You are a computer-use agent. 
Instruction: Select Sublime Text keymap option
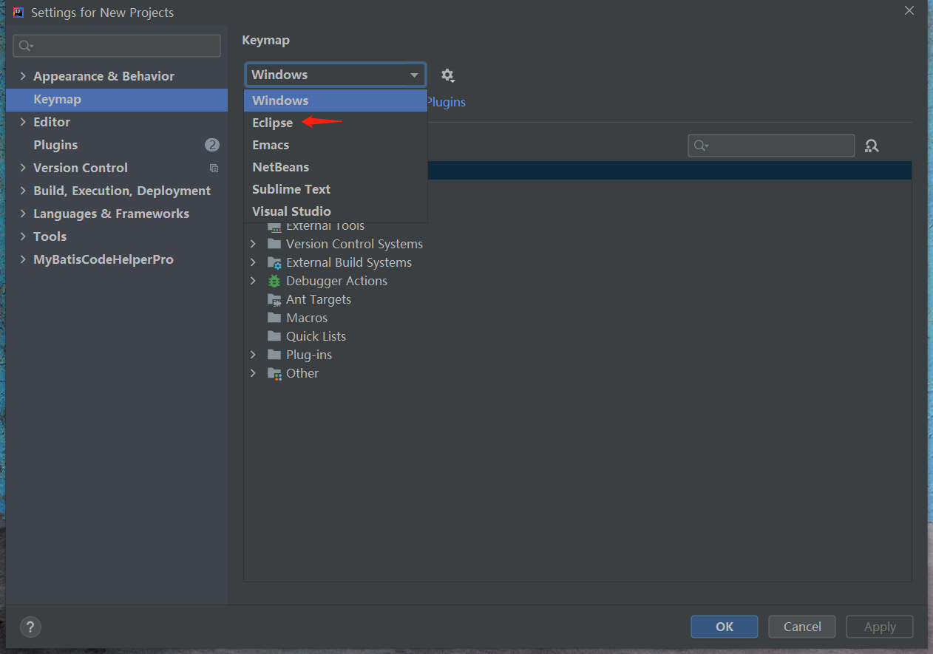coord(336,189)
